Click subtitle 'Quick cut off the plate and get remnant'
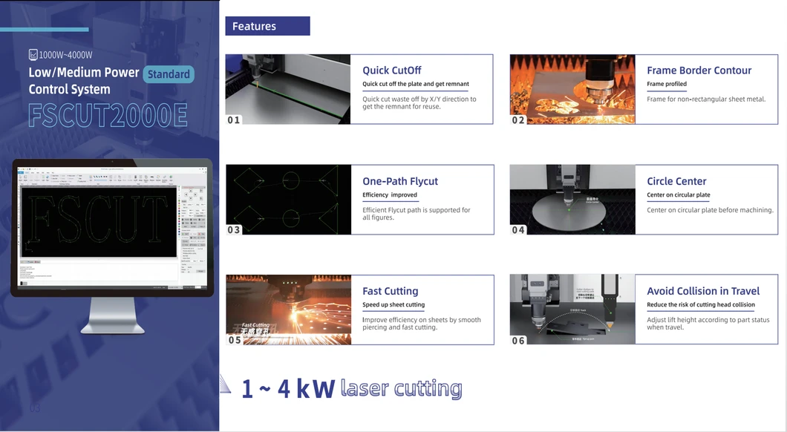The width and height of the screenshot is (787, 432). [416, 84]
